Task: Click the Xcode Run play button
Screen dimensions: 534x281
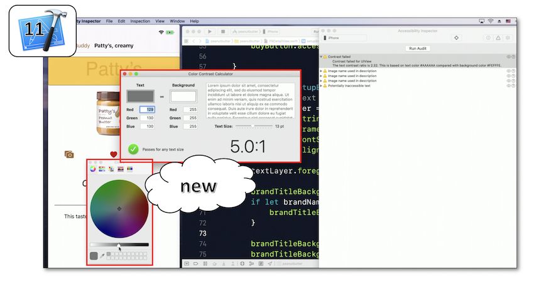Action: click(x=209, y=31)
